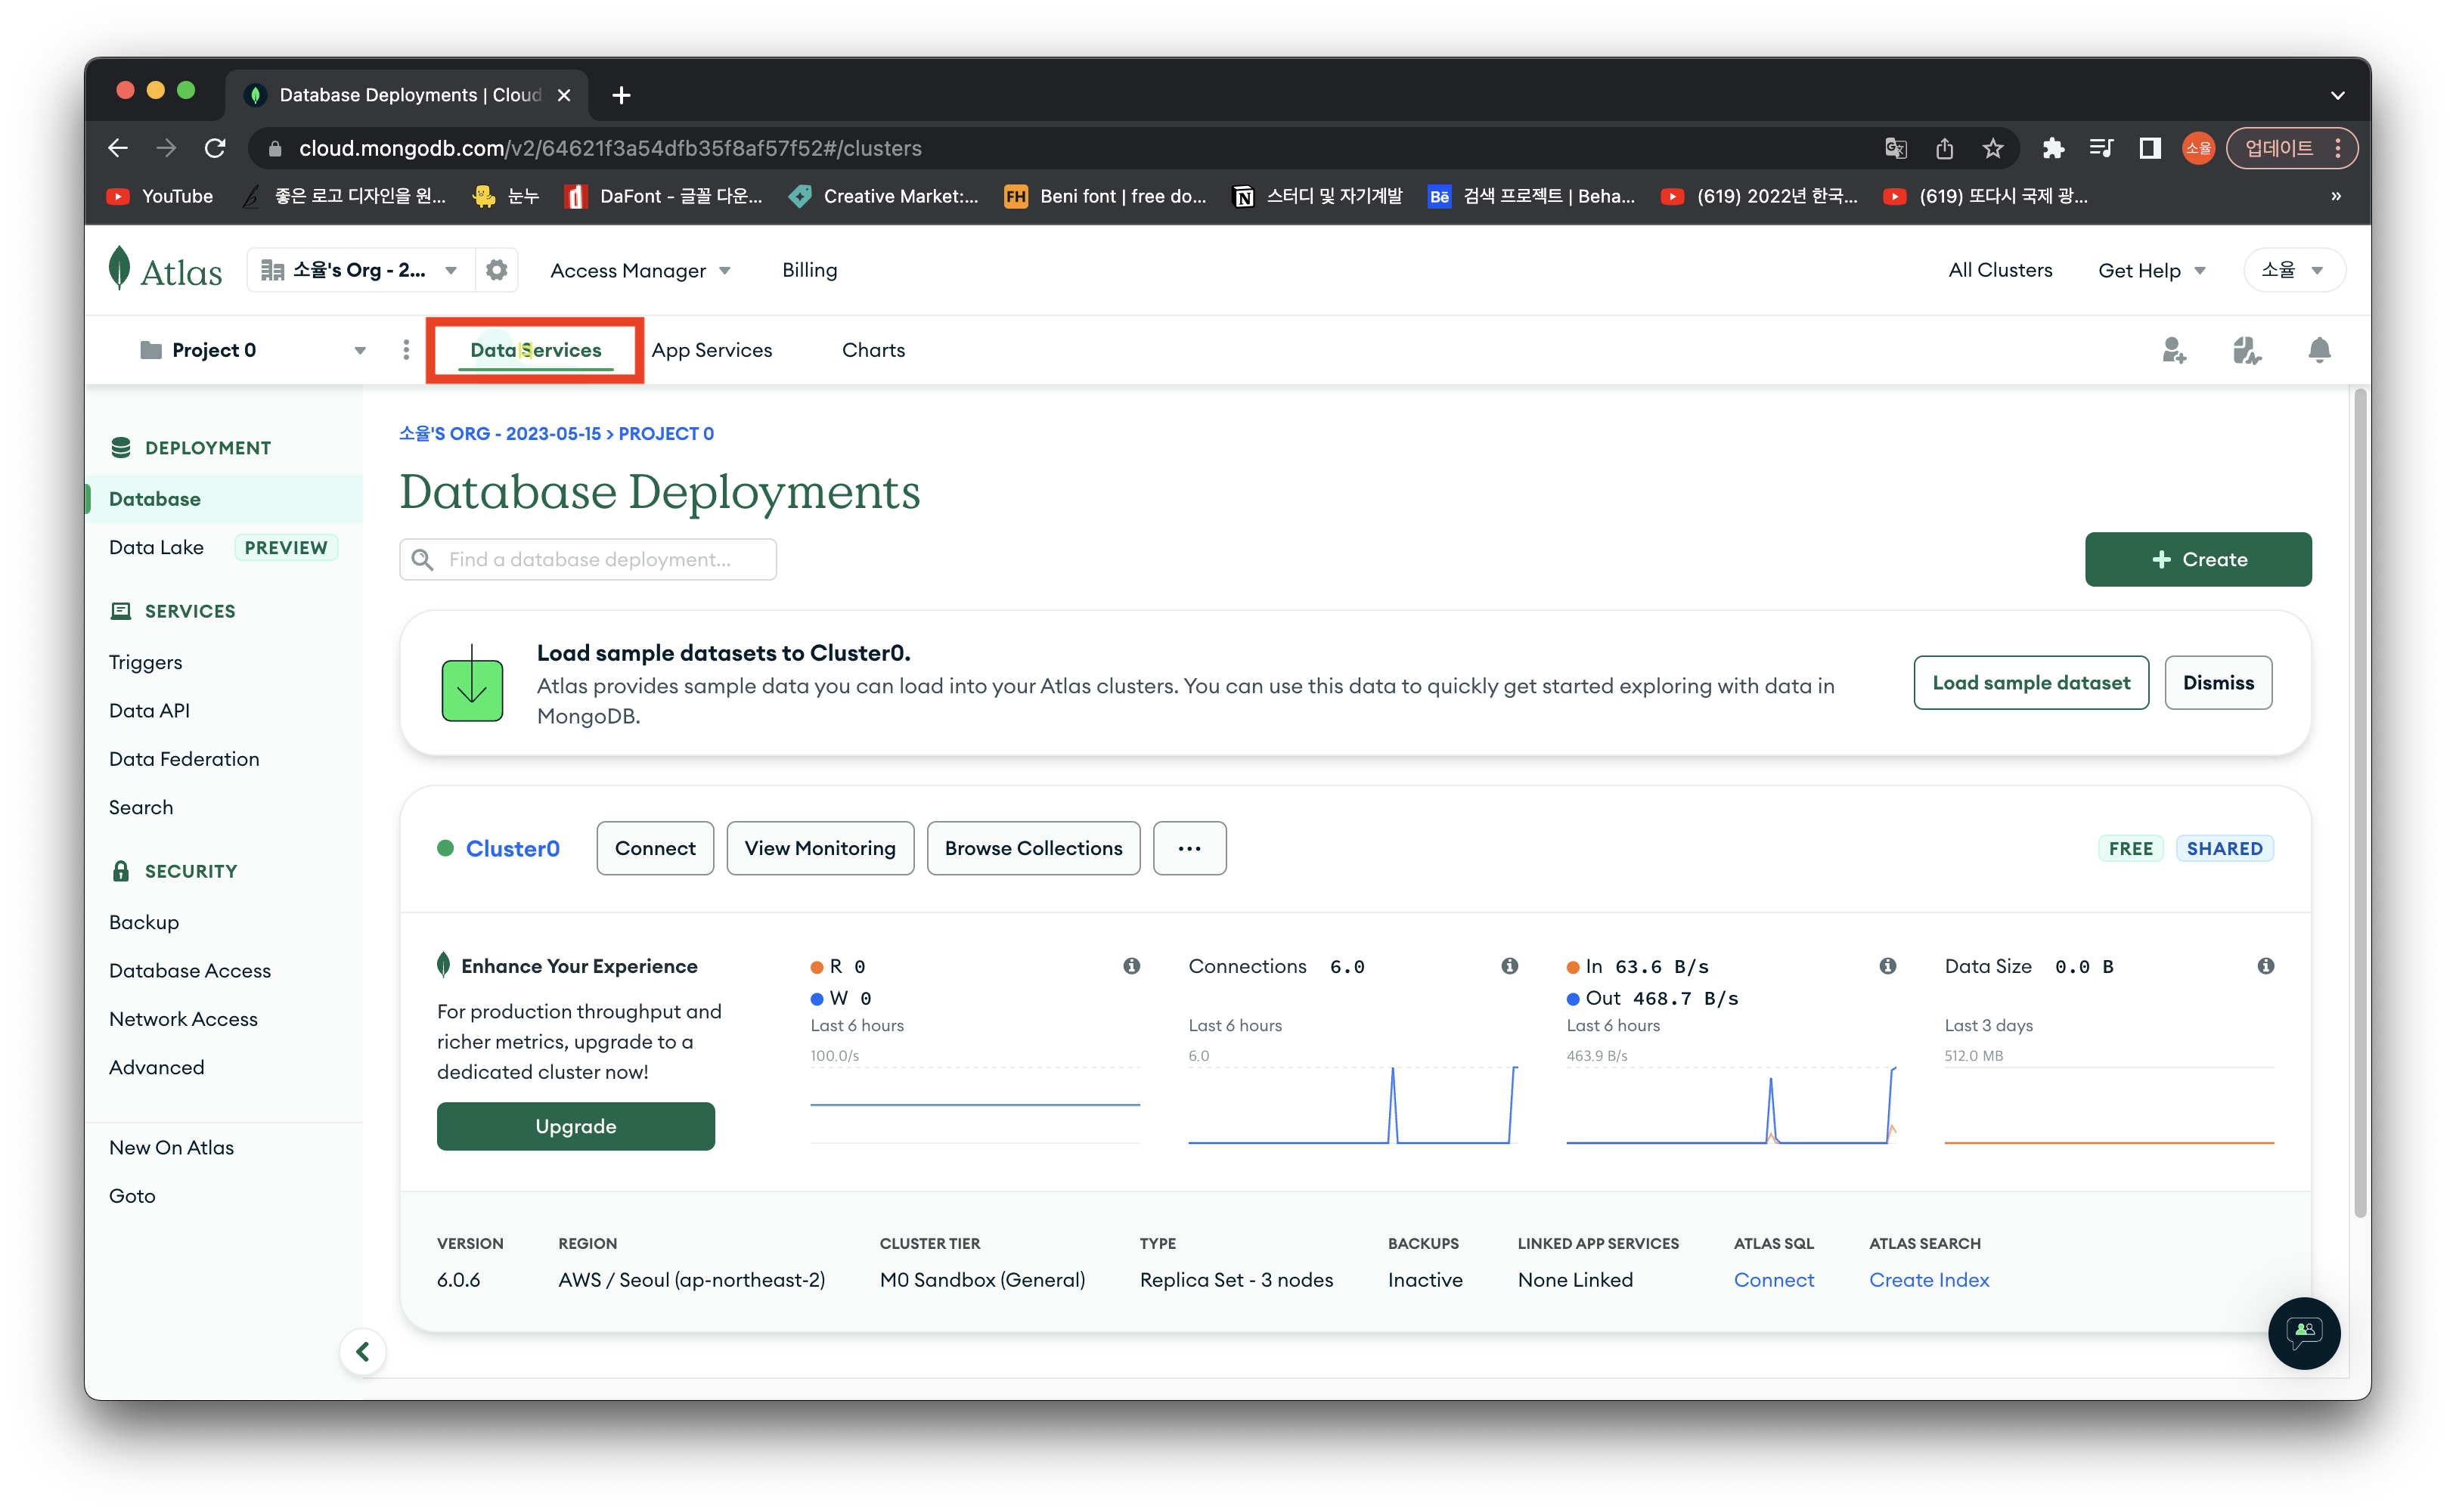Click the share page icon
This screenshot has height=1512, width=2456.
pyautogui.click(x=1944, y=148)
